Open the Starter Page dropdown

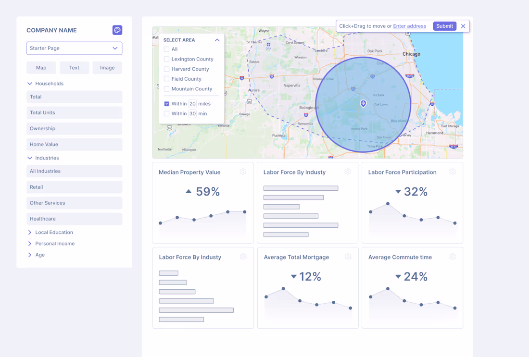(74, 48)
